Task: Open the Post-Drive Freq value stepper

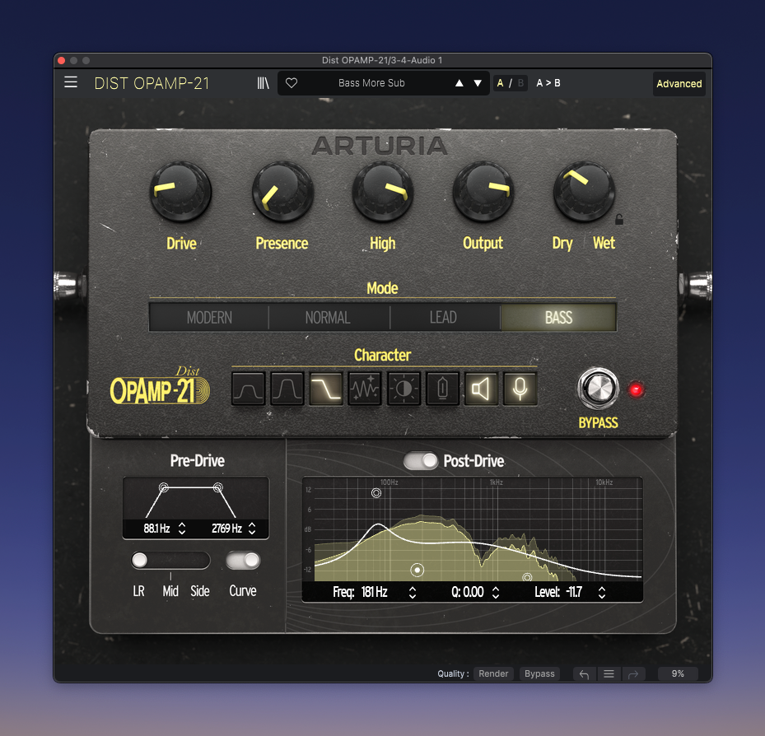Action: click(413, 592)
